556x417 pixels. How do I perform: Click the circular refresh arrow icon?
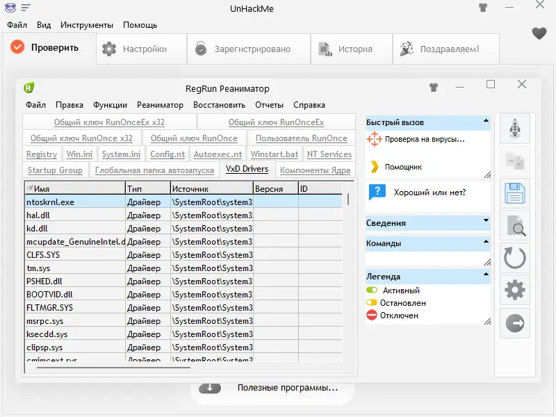pos(514,259)
